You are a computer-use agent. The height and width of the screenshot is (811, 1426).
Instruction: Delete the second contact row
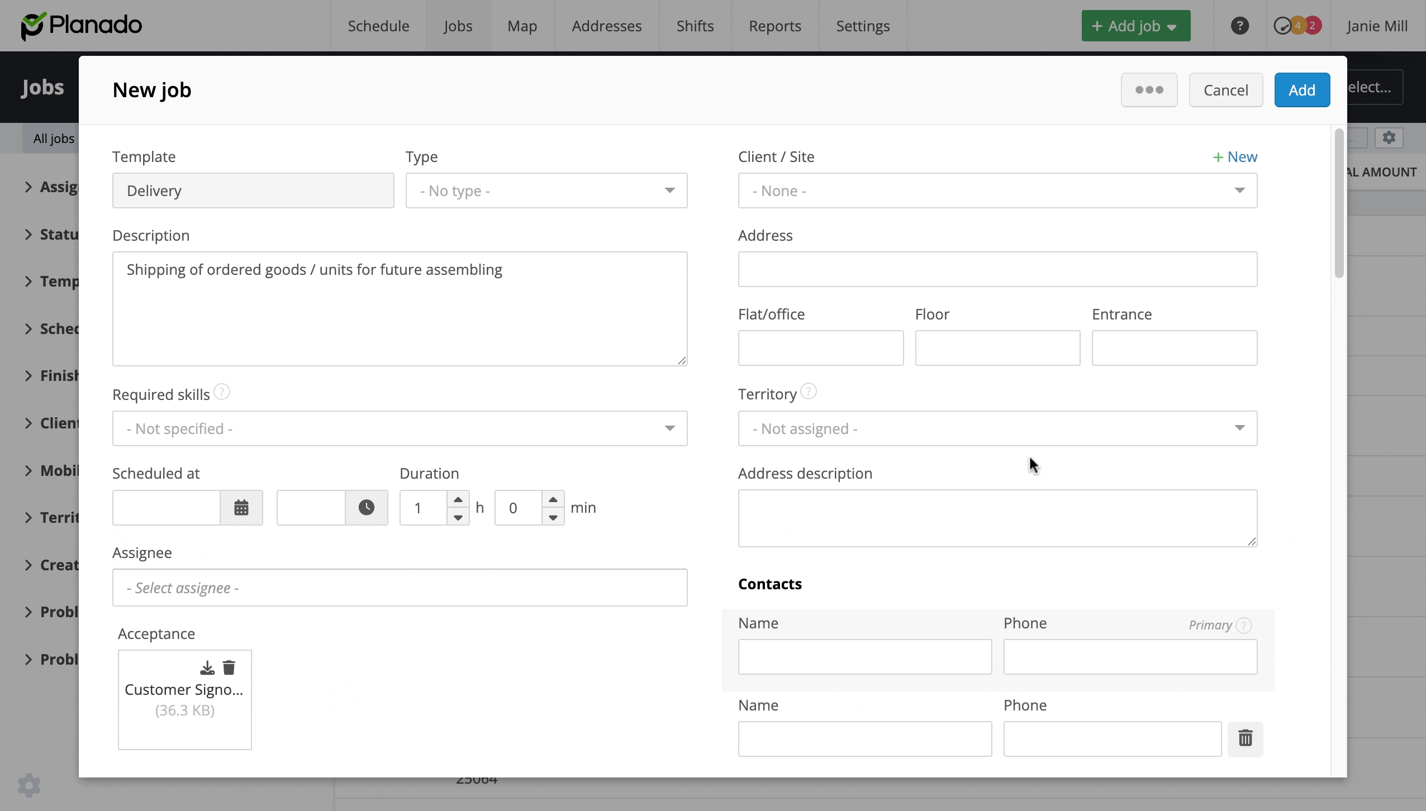[x=1245, y=738]
